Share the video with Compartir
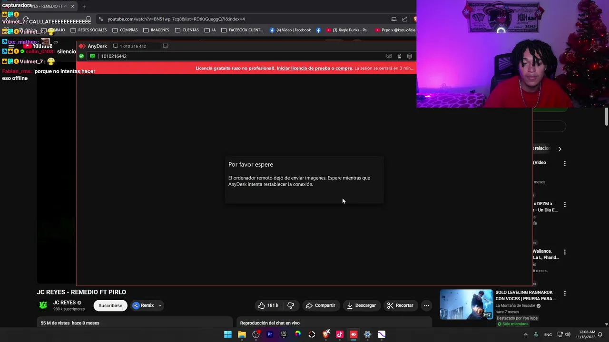Screen dimensions: 609x342 [320, 305]
